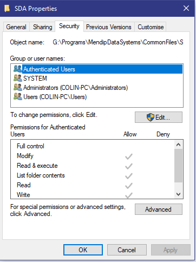Click the Authenticated Users group icon

[x=18, y=69]
